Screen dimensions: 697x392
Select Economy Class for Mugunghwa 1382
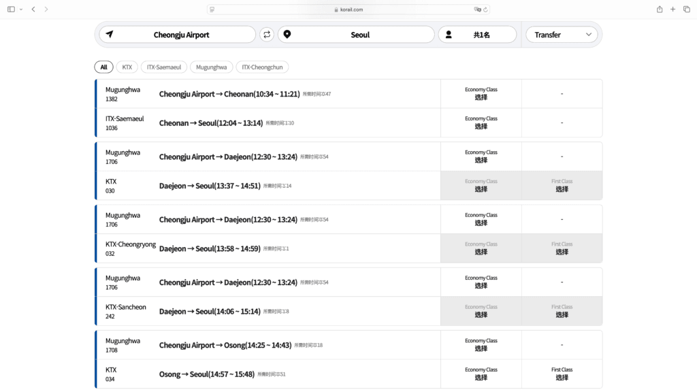[x=481, y=94]
